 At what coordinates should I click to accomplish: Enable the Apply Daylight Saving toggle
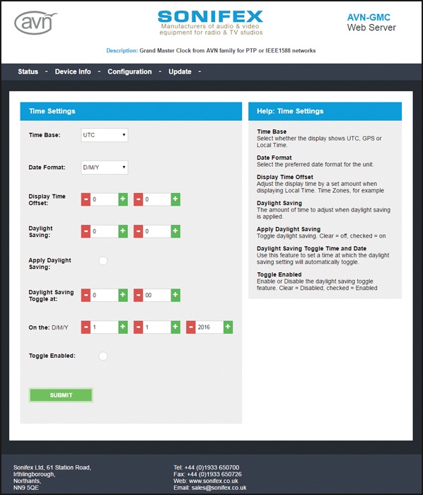pyautogui.click(x=103, y=261)
